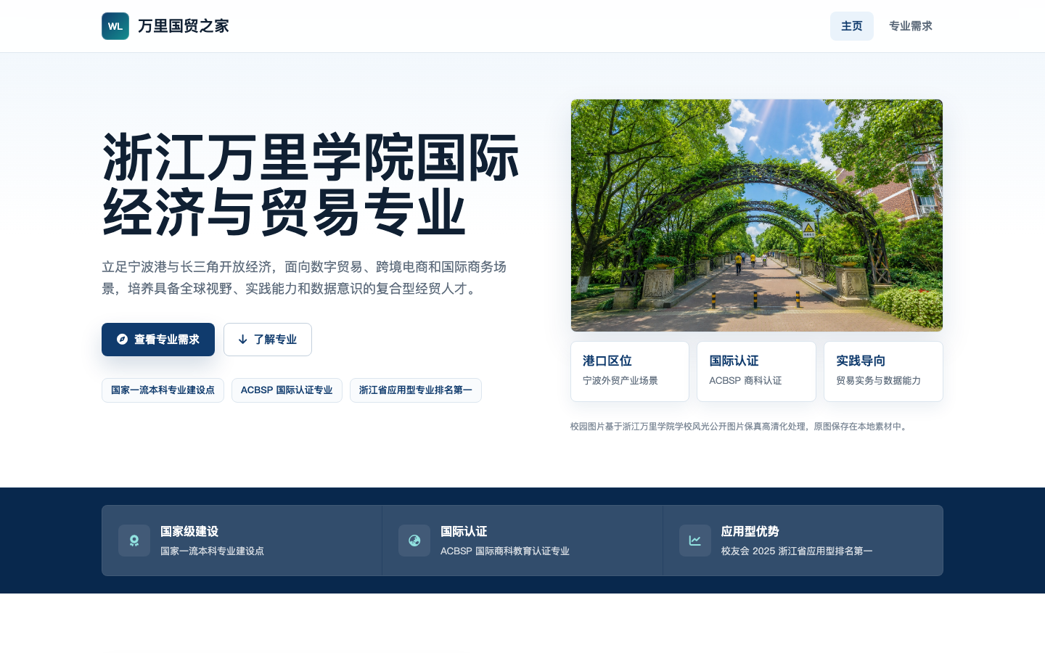Click the text 贸易实务与数据能力
The height and width of the screenshot is (653, 1045).
879,381
